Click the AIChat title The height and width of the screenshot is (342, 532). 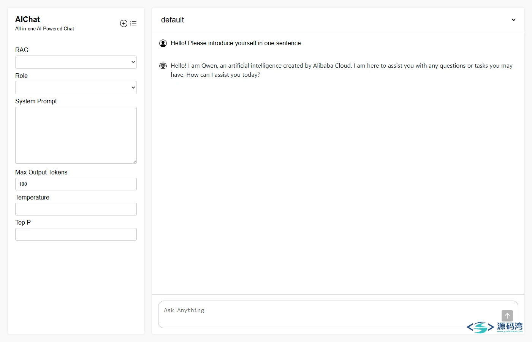coord(27,19)
